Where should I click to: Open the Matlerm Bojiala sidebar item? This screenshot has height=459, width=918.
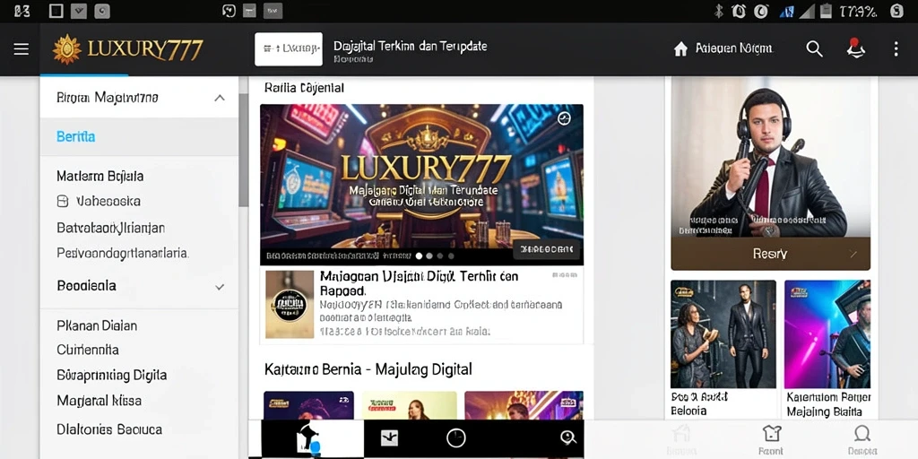[100, 177]
